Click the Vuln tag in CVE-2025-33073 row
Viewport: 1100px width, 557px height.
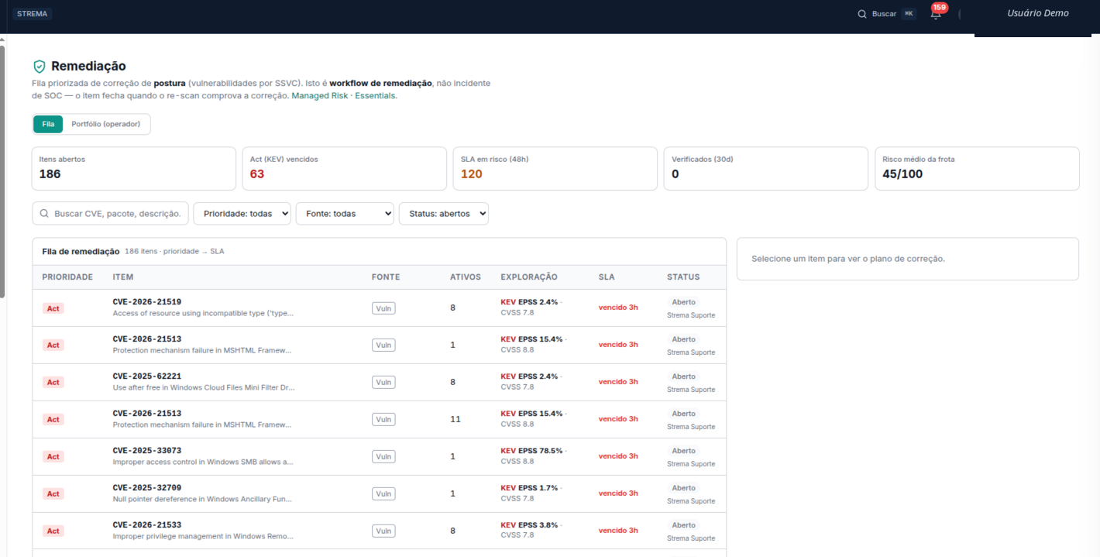tap(383, 456)
